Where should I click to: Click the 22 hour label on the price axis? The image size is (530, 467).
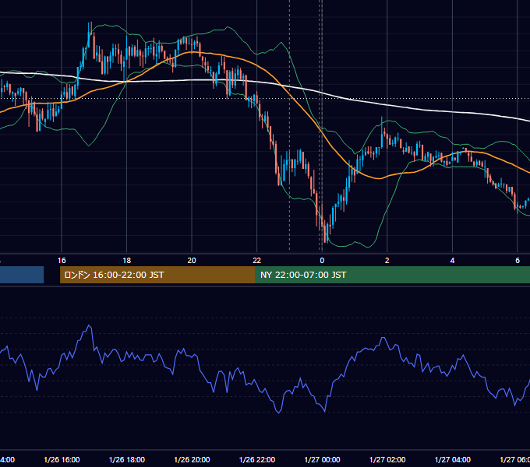click(257, 261)
